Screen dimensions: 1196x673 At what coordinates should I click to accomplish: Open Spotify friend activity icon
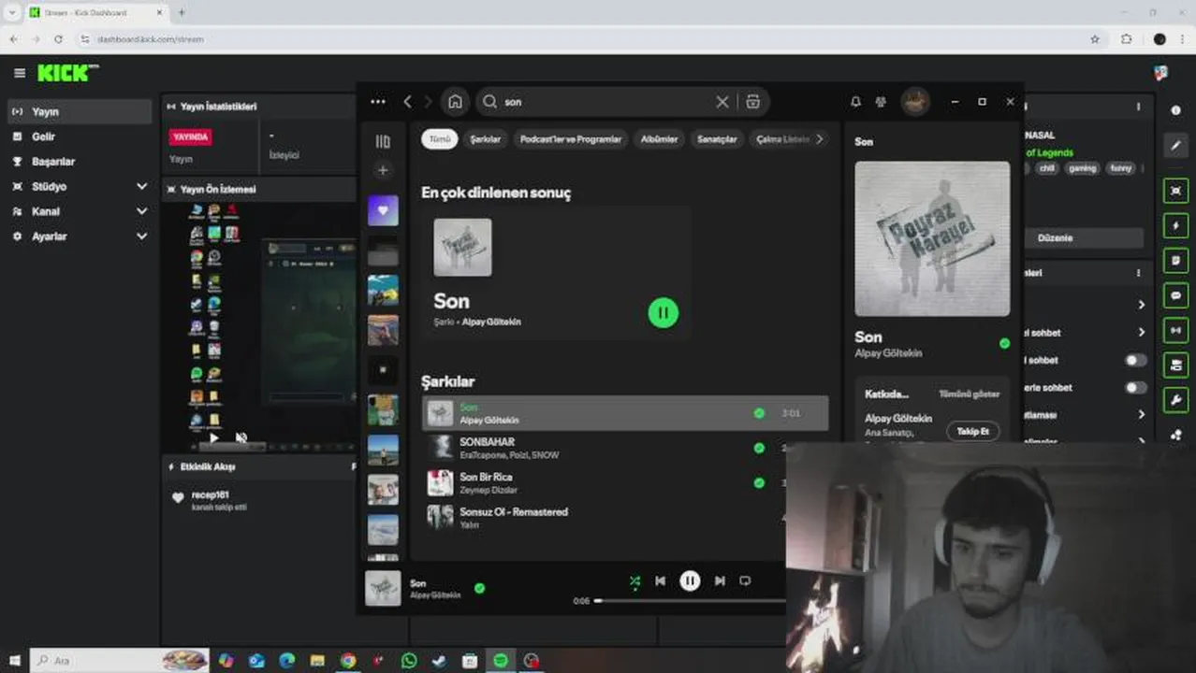click(881, 102)
